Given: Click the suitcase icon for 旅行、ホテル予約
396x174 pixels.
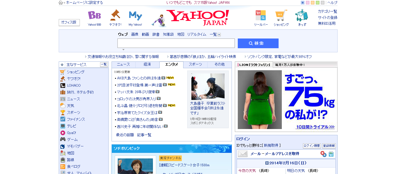Looking at the screenshot, I should tap(63, 92).
